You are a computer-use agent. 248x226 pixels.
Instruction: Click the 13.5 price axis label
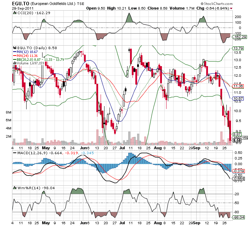[237, 52]
